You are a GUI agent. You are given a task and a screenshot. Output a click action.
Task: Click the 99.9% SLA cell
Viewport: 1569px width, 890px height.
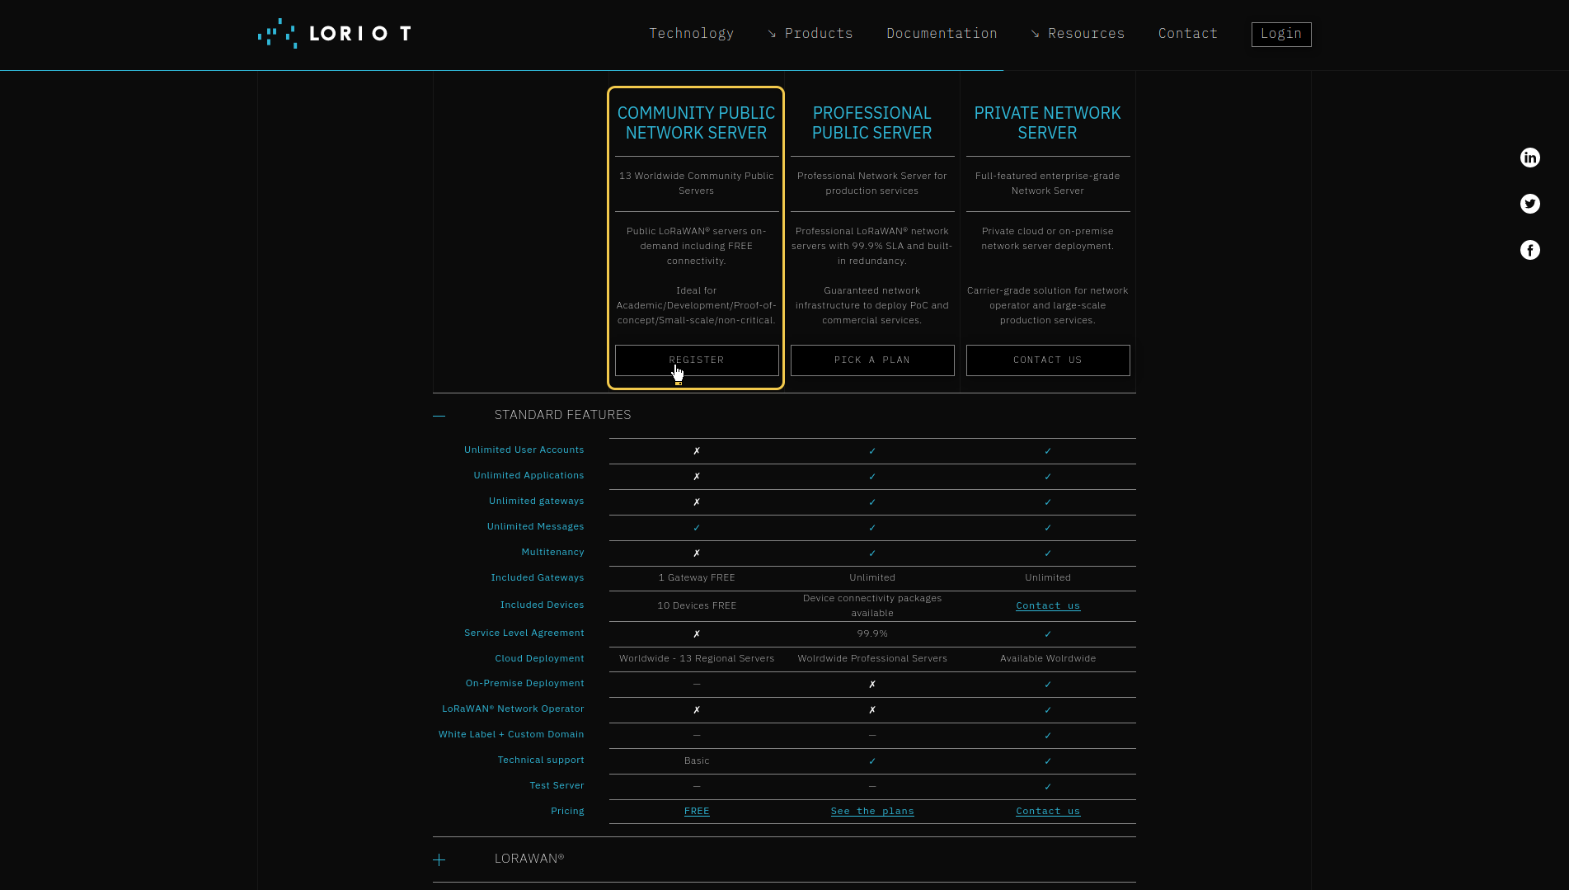point(872,634)
